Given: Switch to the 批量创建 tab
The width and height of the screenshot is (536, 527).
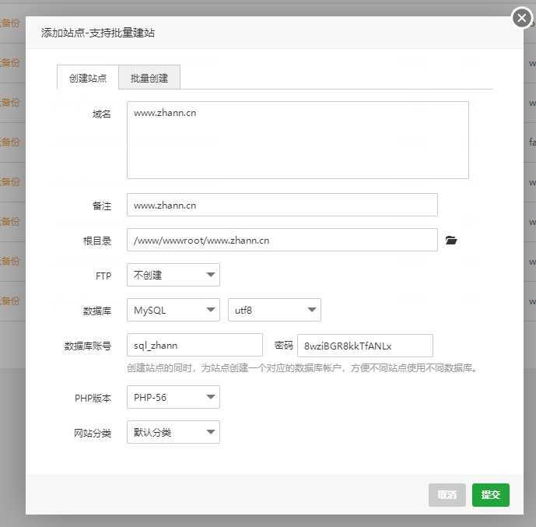Looking at the screenshot, I should (x=149, y=78).
